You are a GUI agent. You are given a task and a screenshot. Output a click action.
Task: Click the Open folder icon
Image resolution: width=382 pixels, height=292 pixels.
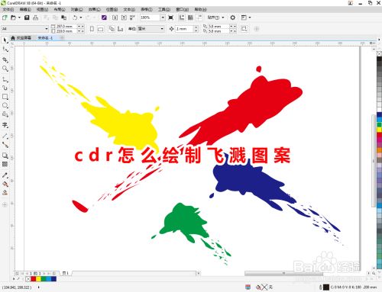13,18
